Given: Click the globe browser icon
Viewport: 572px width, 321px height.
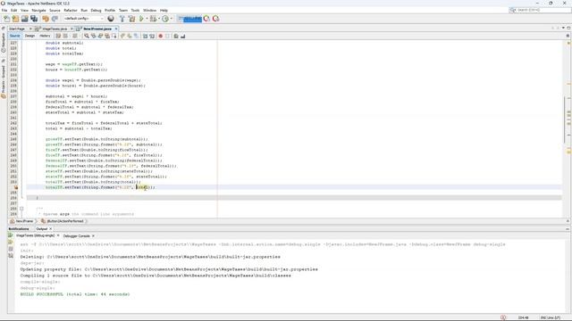Looking at the screenshot, I should 111,19.
